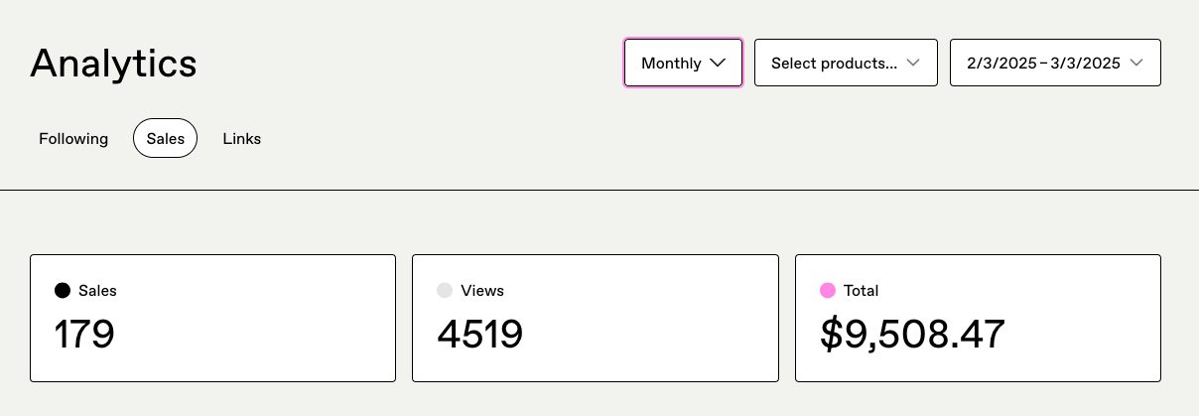Switch to the Following tab
The image size is (1199, 416).
coord(73,139)
